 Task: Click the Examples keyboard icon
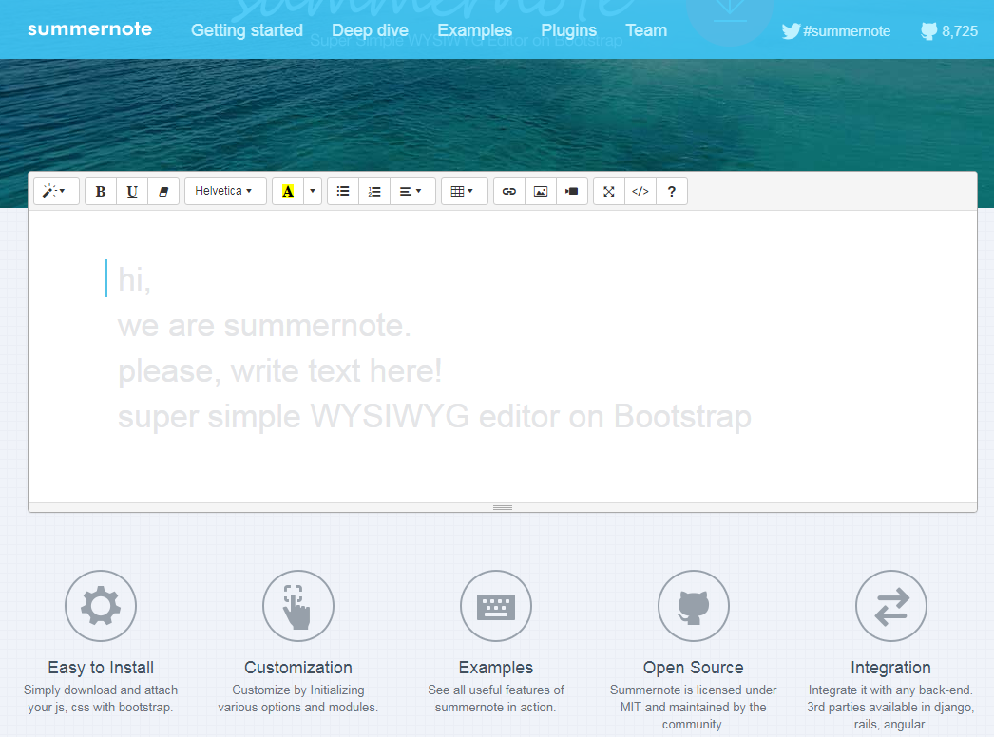pyautogui.click(x=496, y=606)
